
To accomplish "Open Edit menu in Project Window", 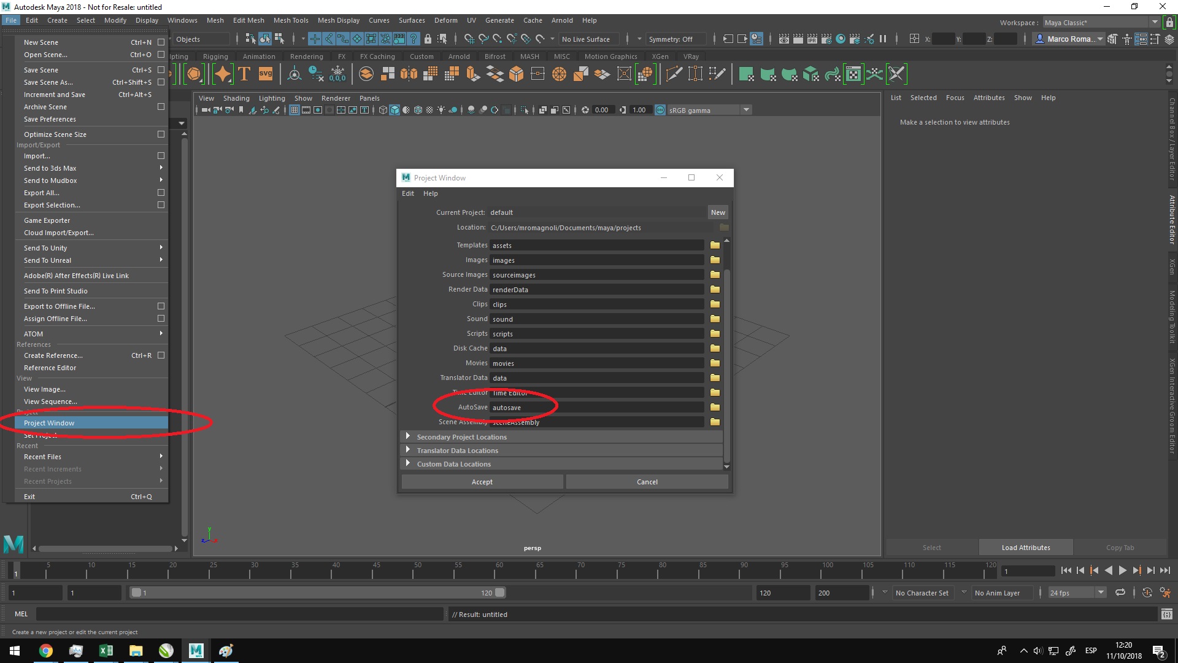I will [408, 193].
